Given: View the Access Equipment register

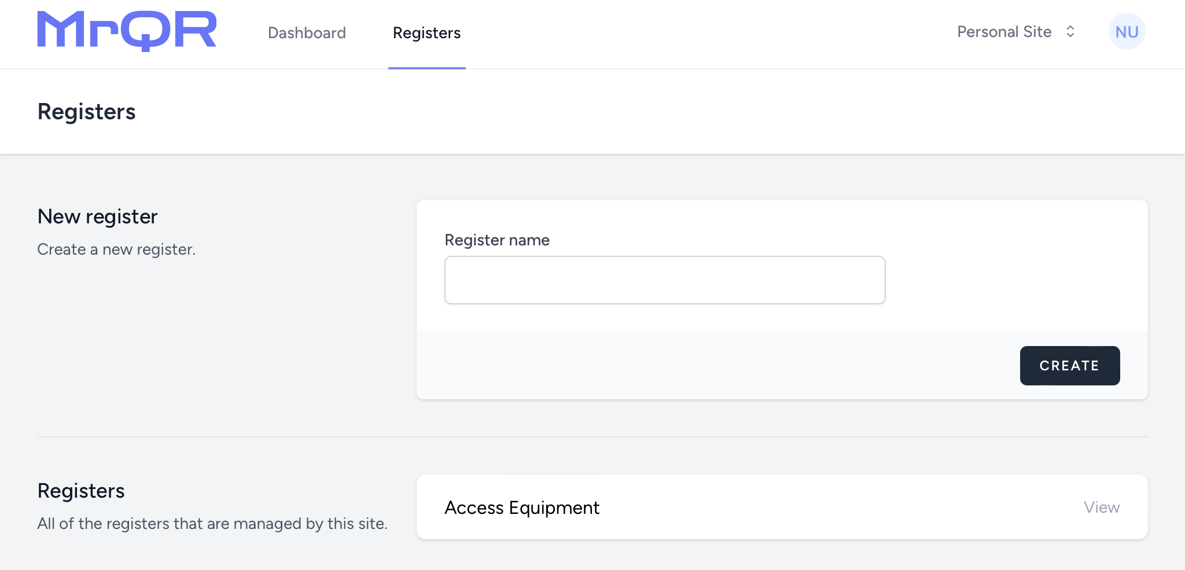Looking at the screenshot, I should 1102,508.
